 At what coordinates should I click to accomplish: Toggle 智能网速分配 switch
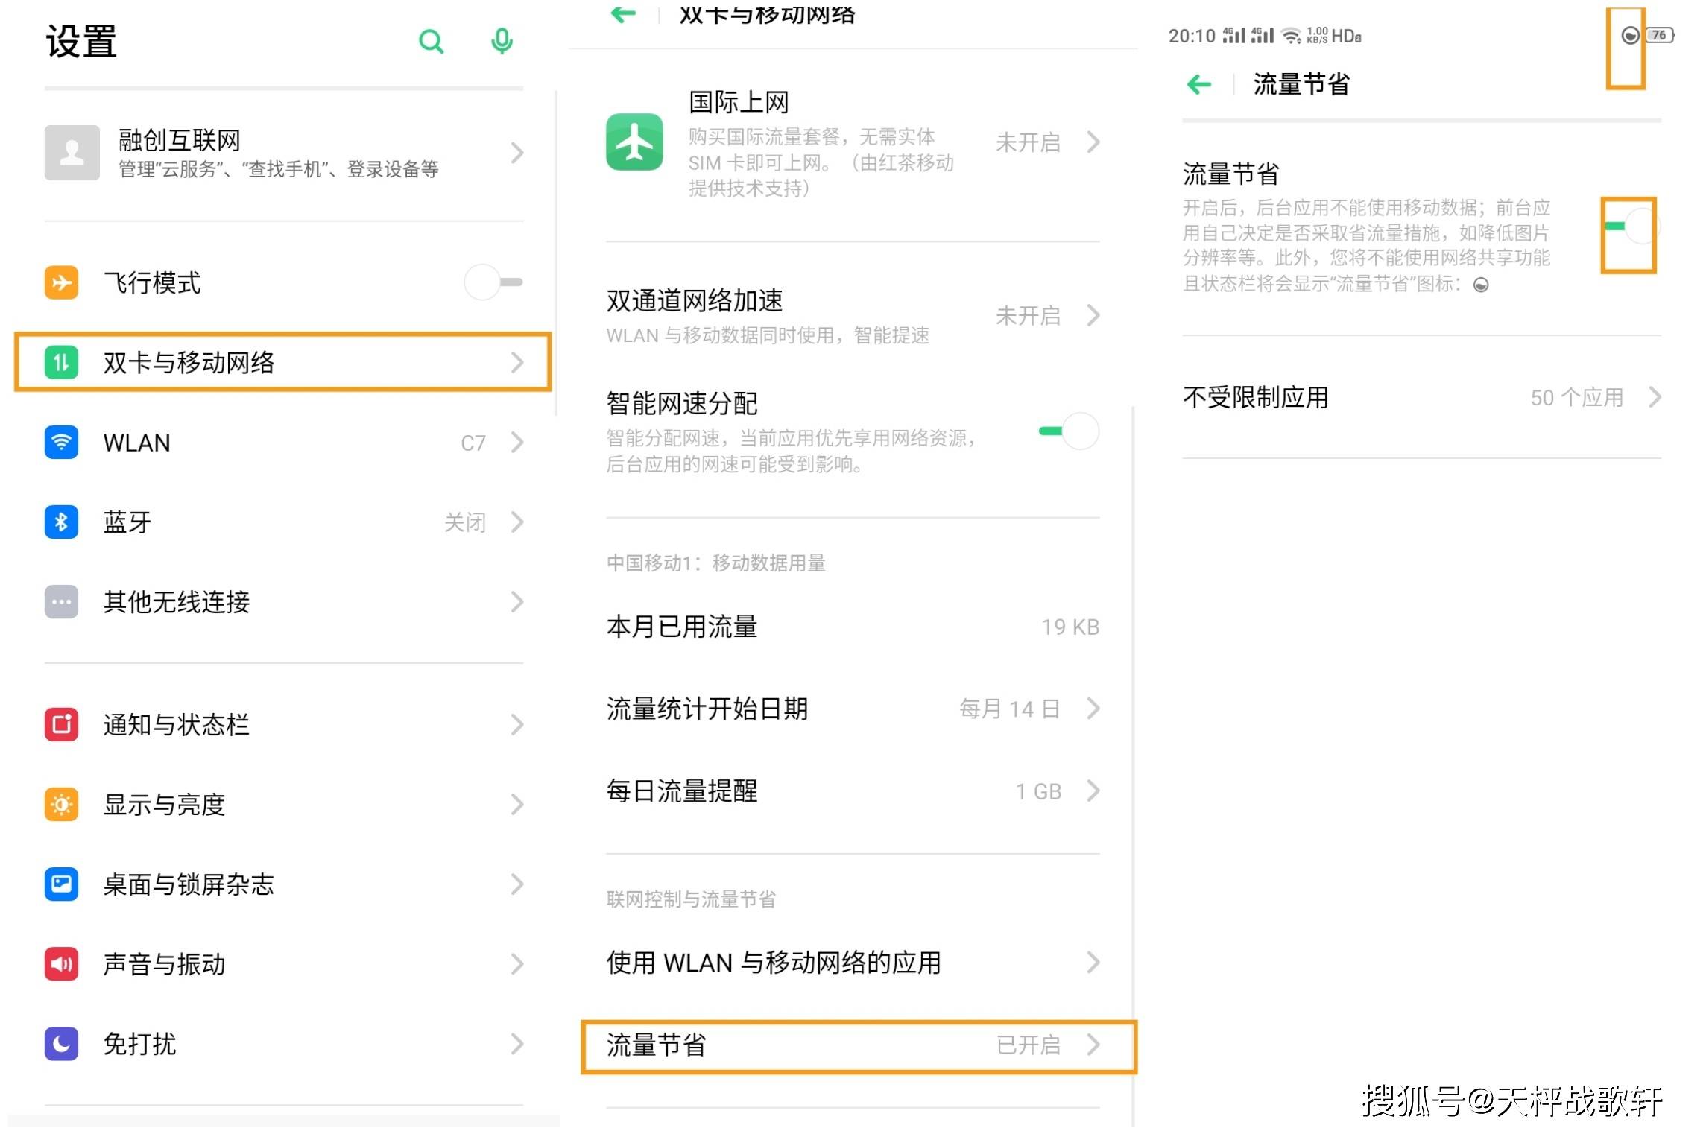(x=1069, y=431)
